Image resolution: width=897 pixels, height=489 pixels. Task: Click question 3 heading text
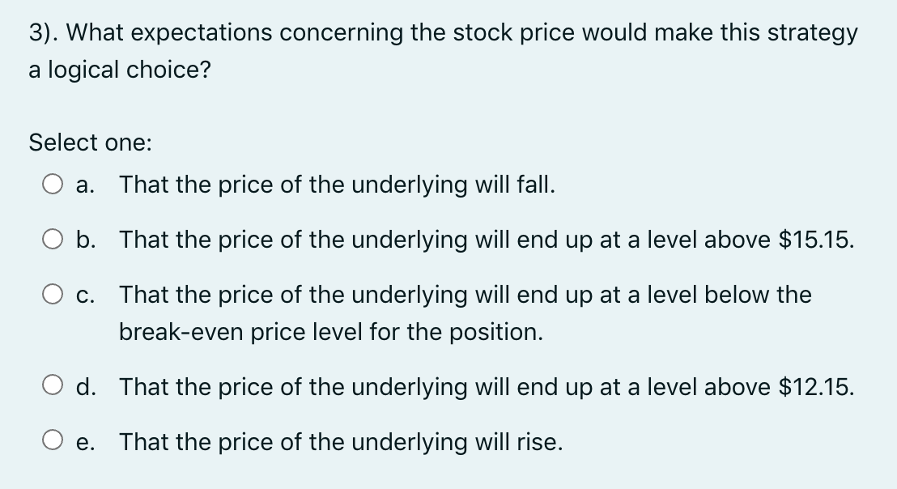(x=444, y=33)
